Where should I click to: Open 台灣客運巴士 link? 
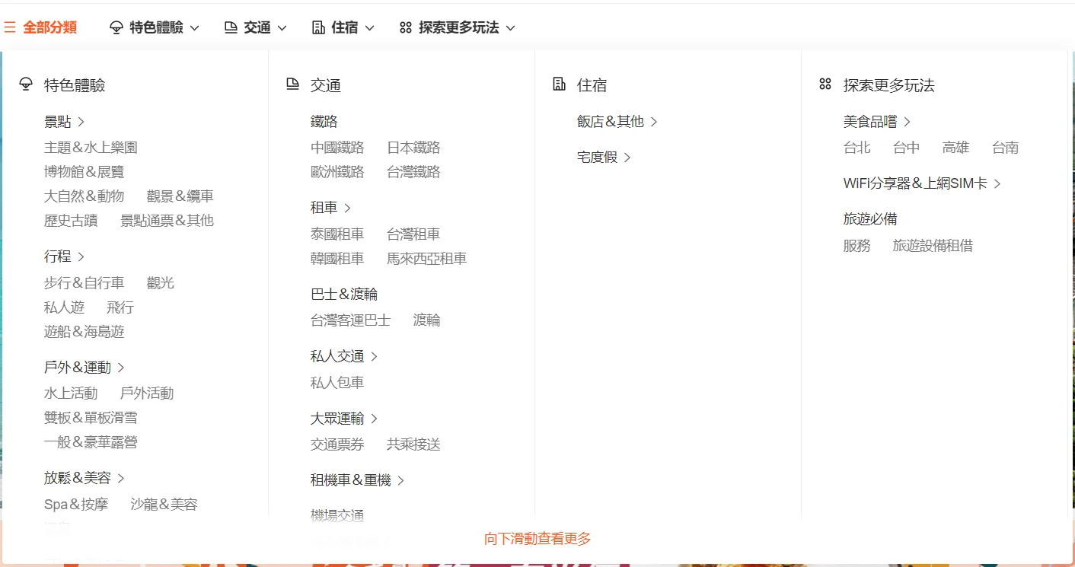[350, 320]
